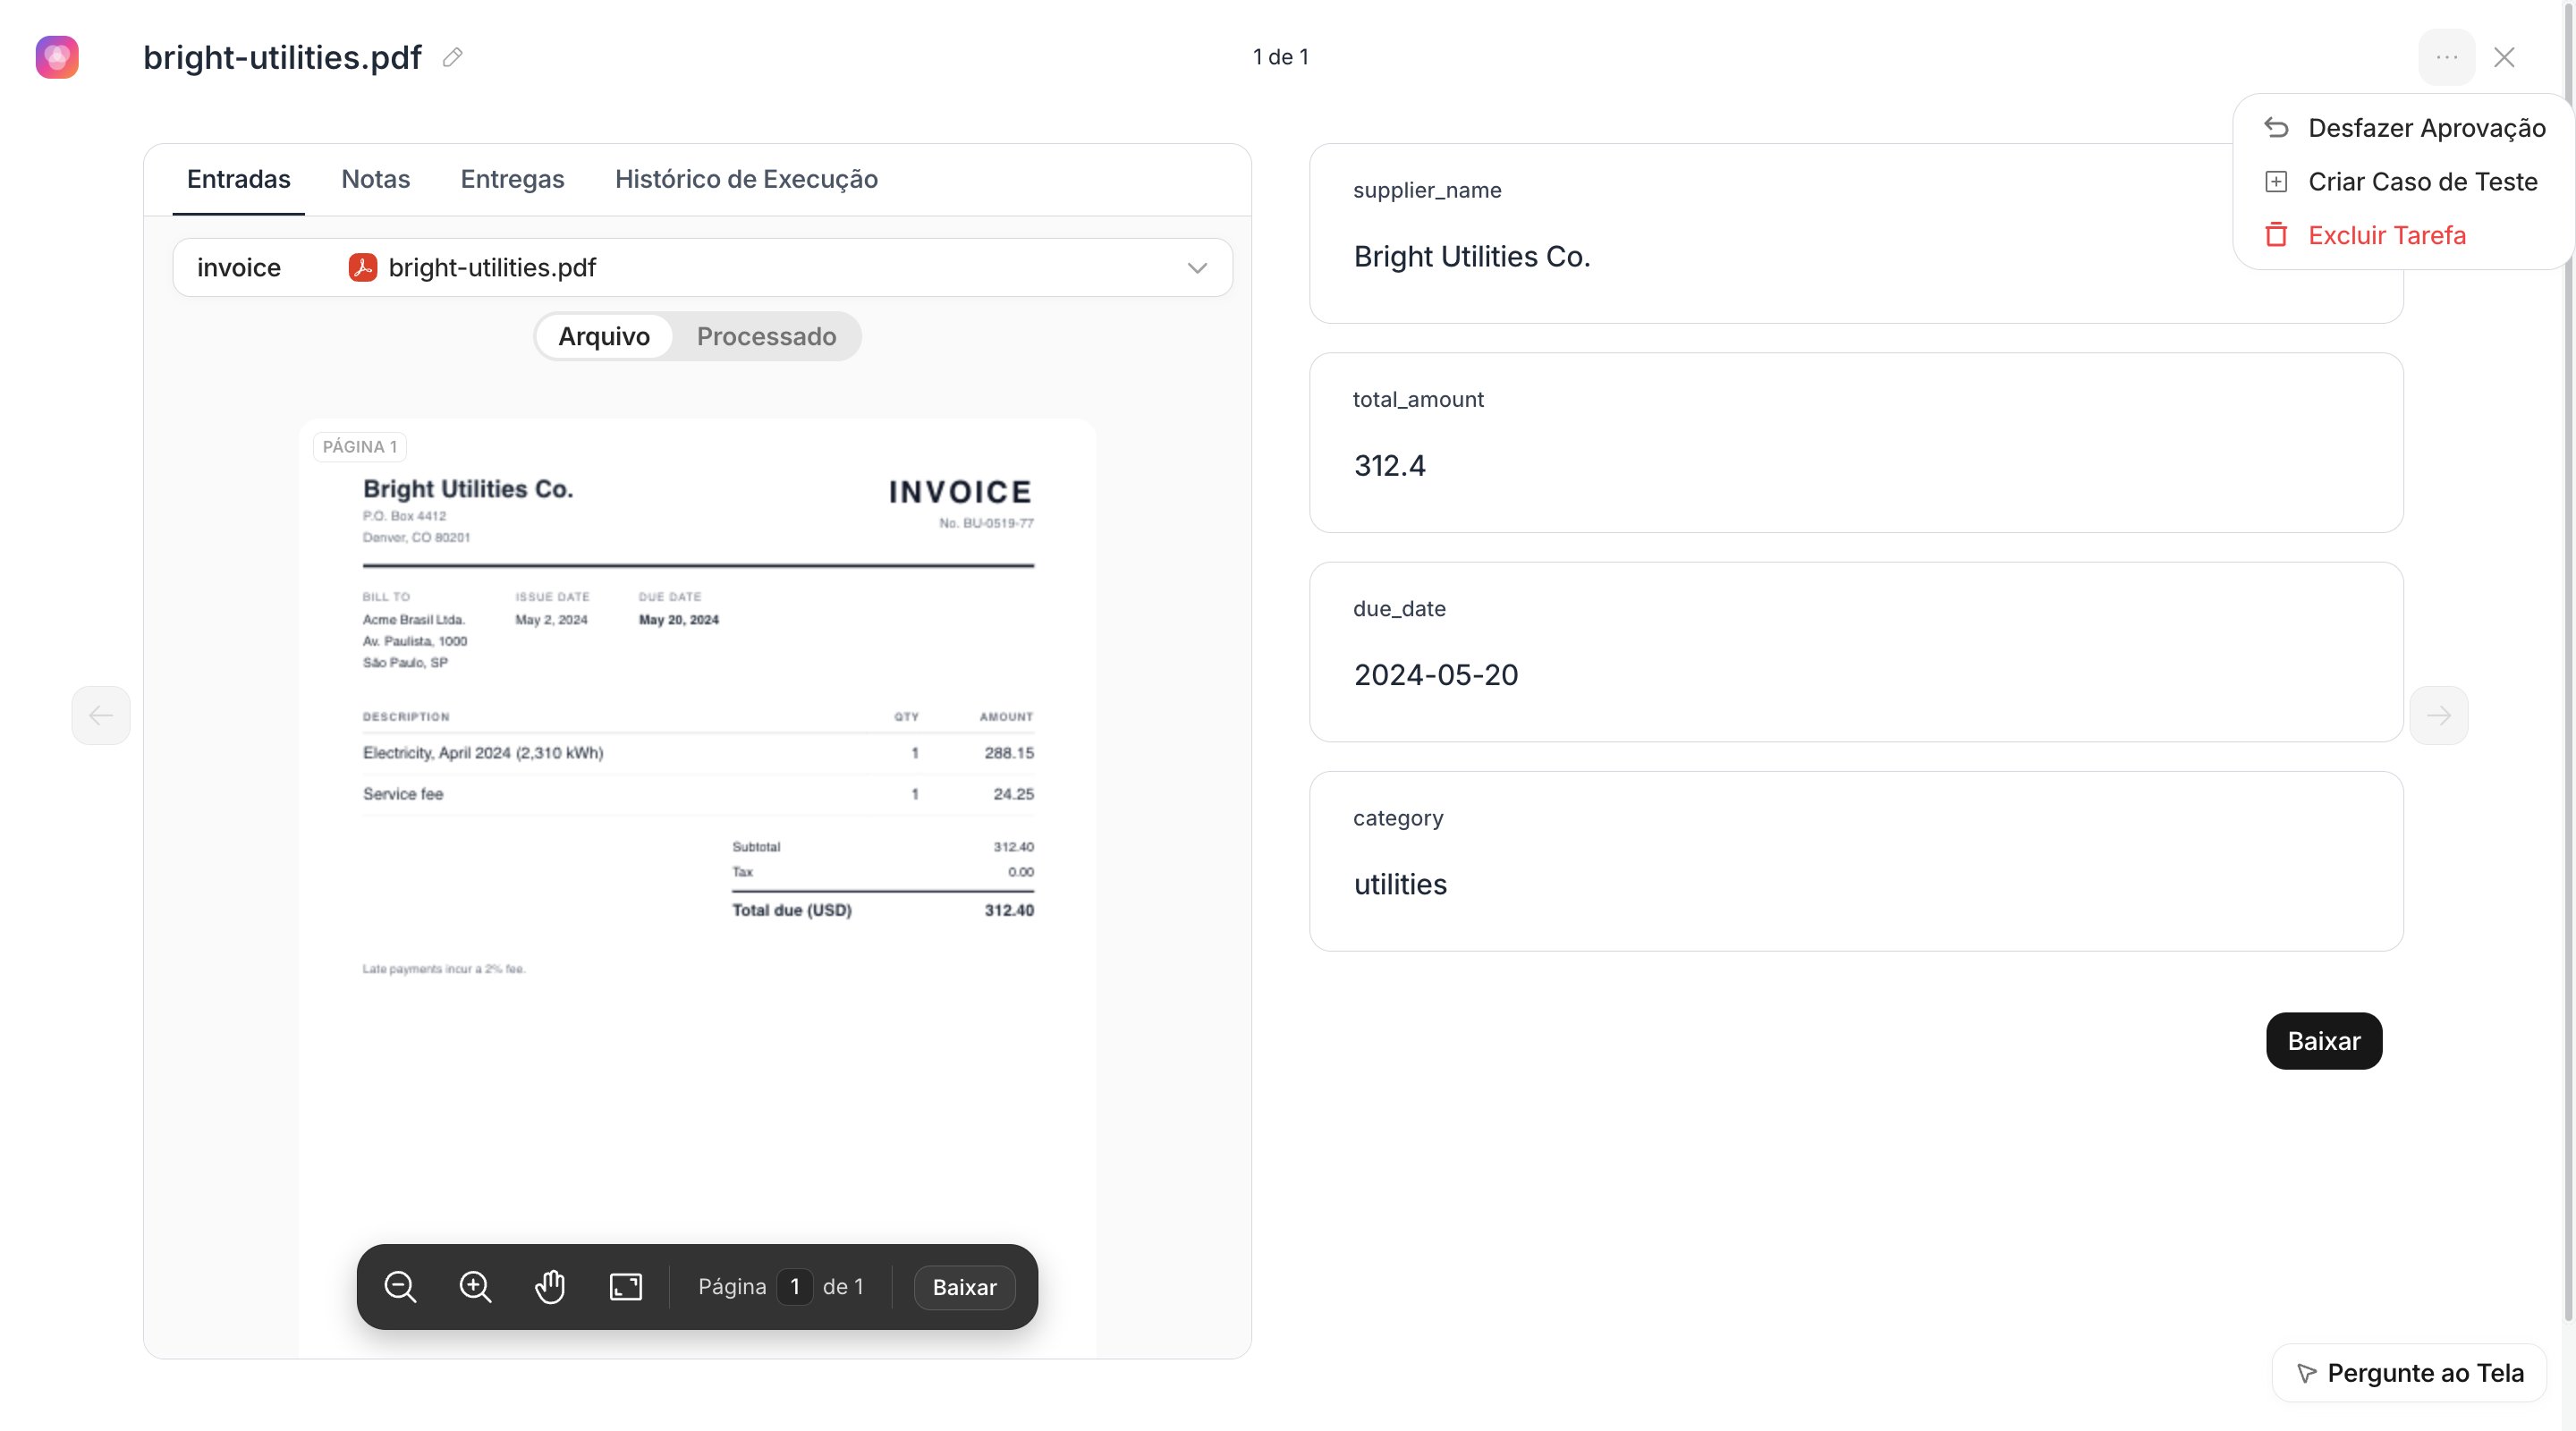The height and width of the screenshot is (1431, 2576).
Task: Close the task viewer
Action: tap(2504, 57)
